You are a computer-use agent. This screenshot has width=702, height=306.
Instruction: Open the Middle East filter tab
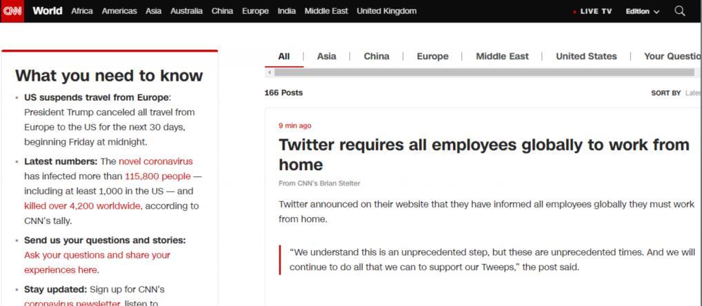pos(502,57)
